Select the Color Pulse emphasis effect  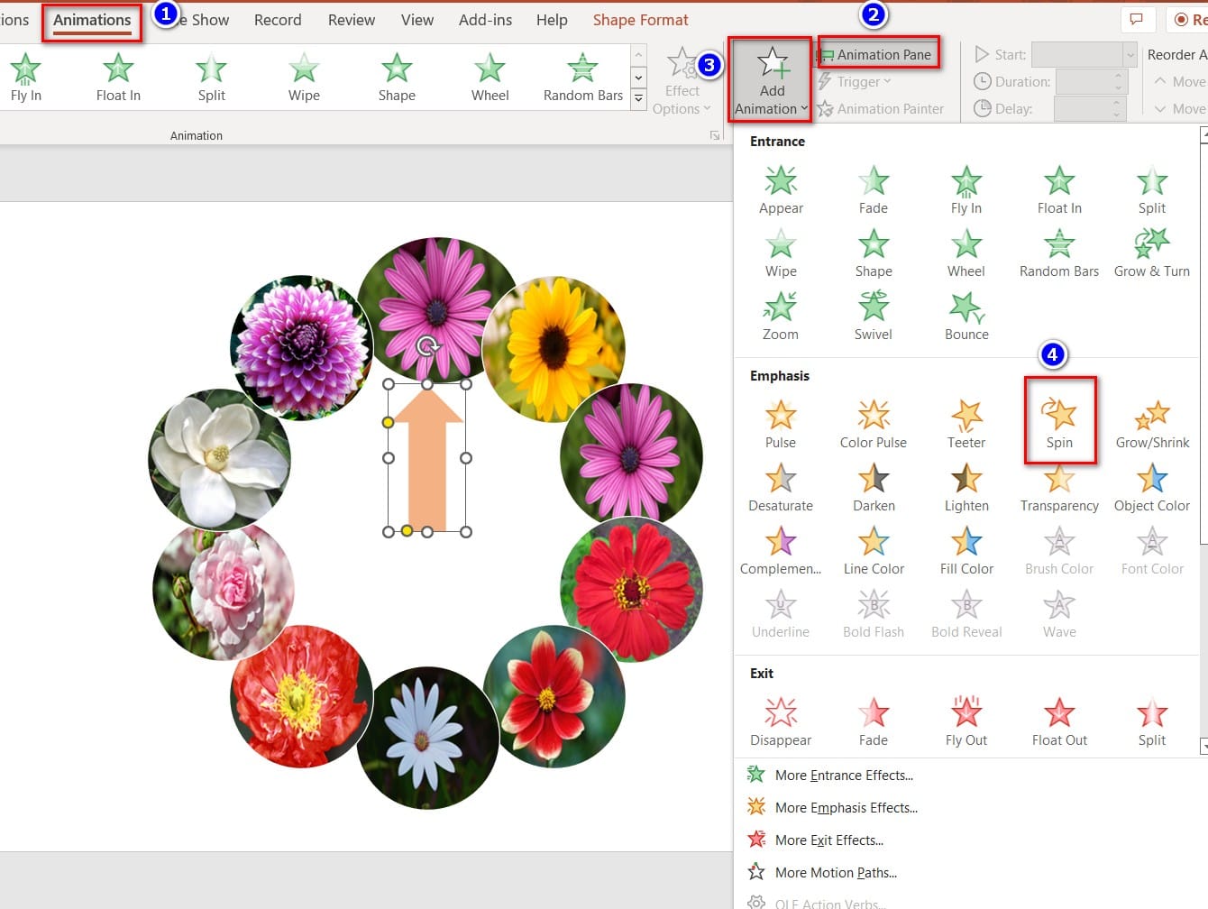pyautogui.click(x=874, y=422)
